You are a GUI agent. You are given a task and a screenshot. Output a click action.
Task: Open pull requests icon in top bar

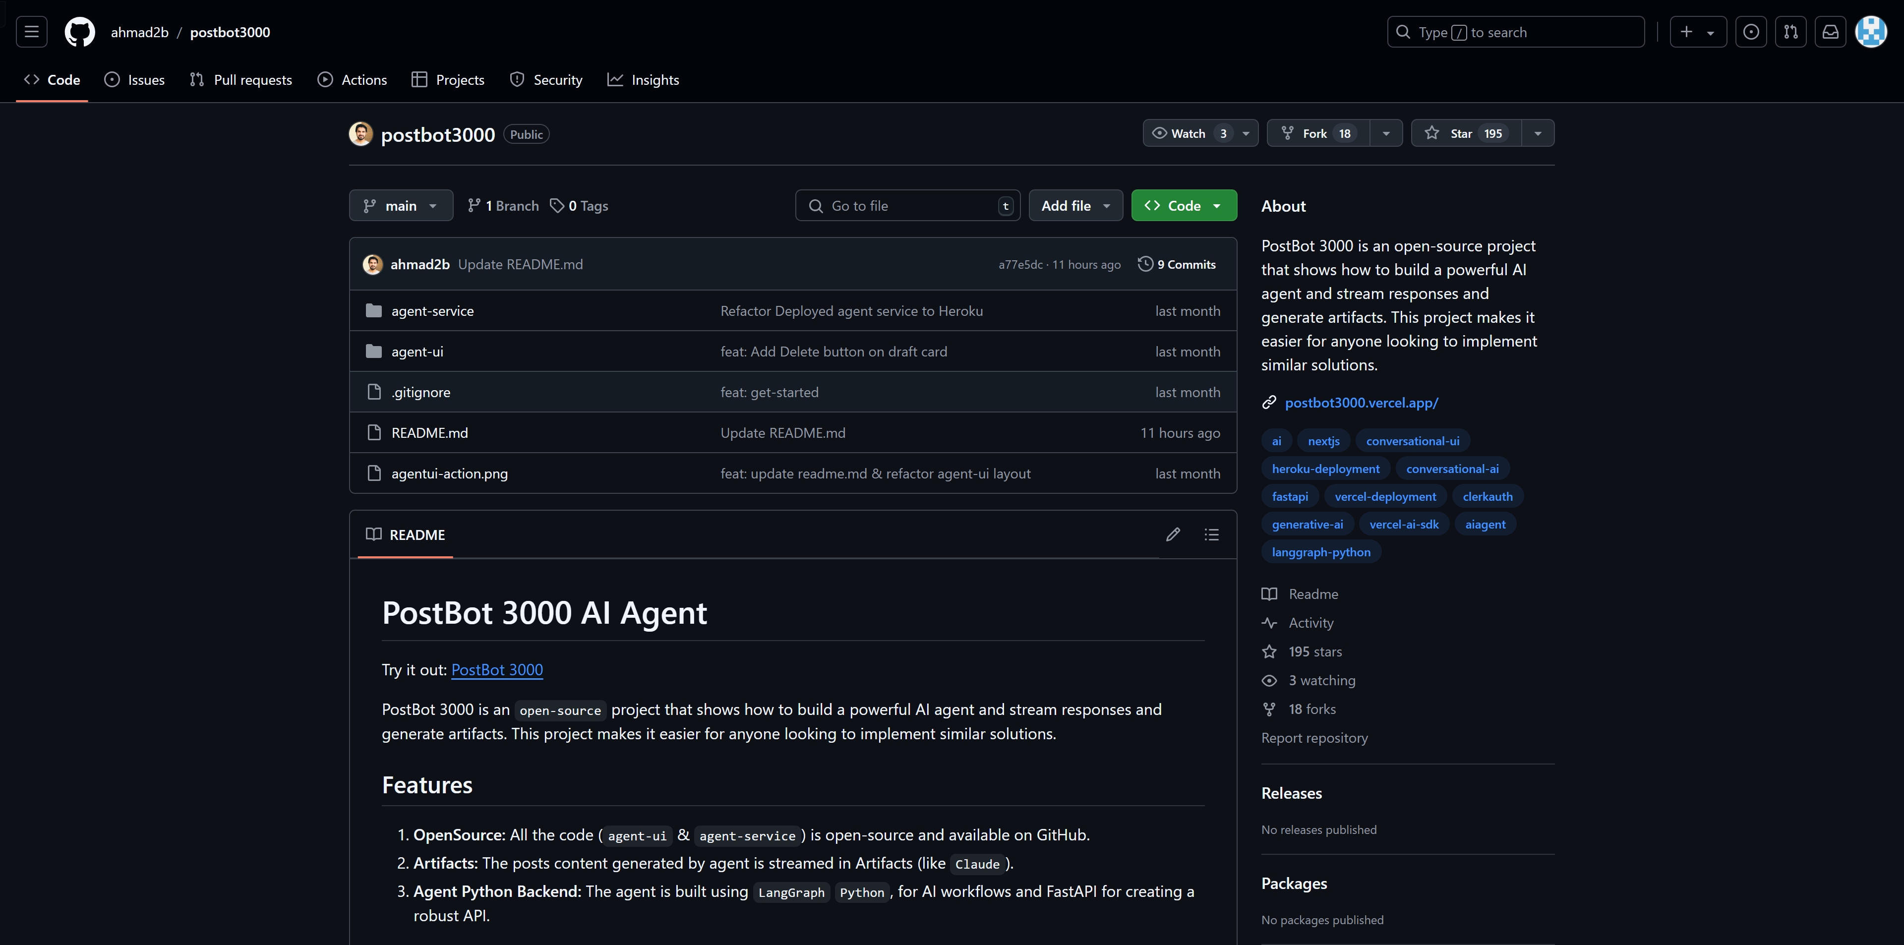pos(1790,32)
